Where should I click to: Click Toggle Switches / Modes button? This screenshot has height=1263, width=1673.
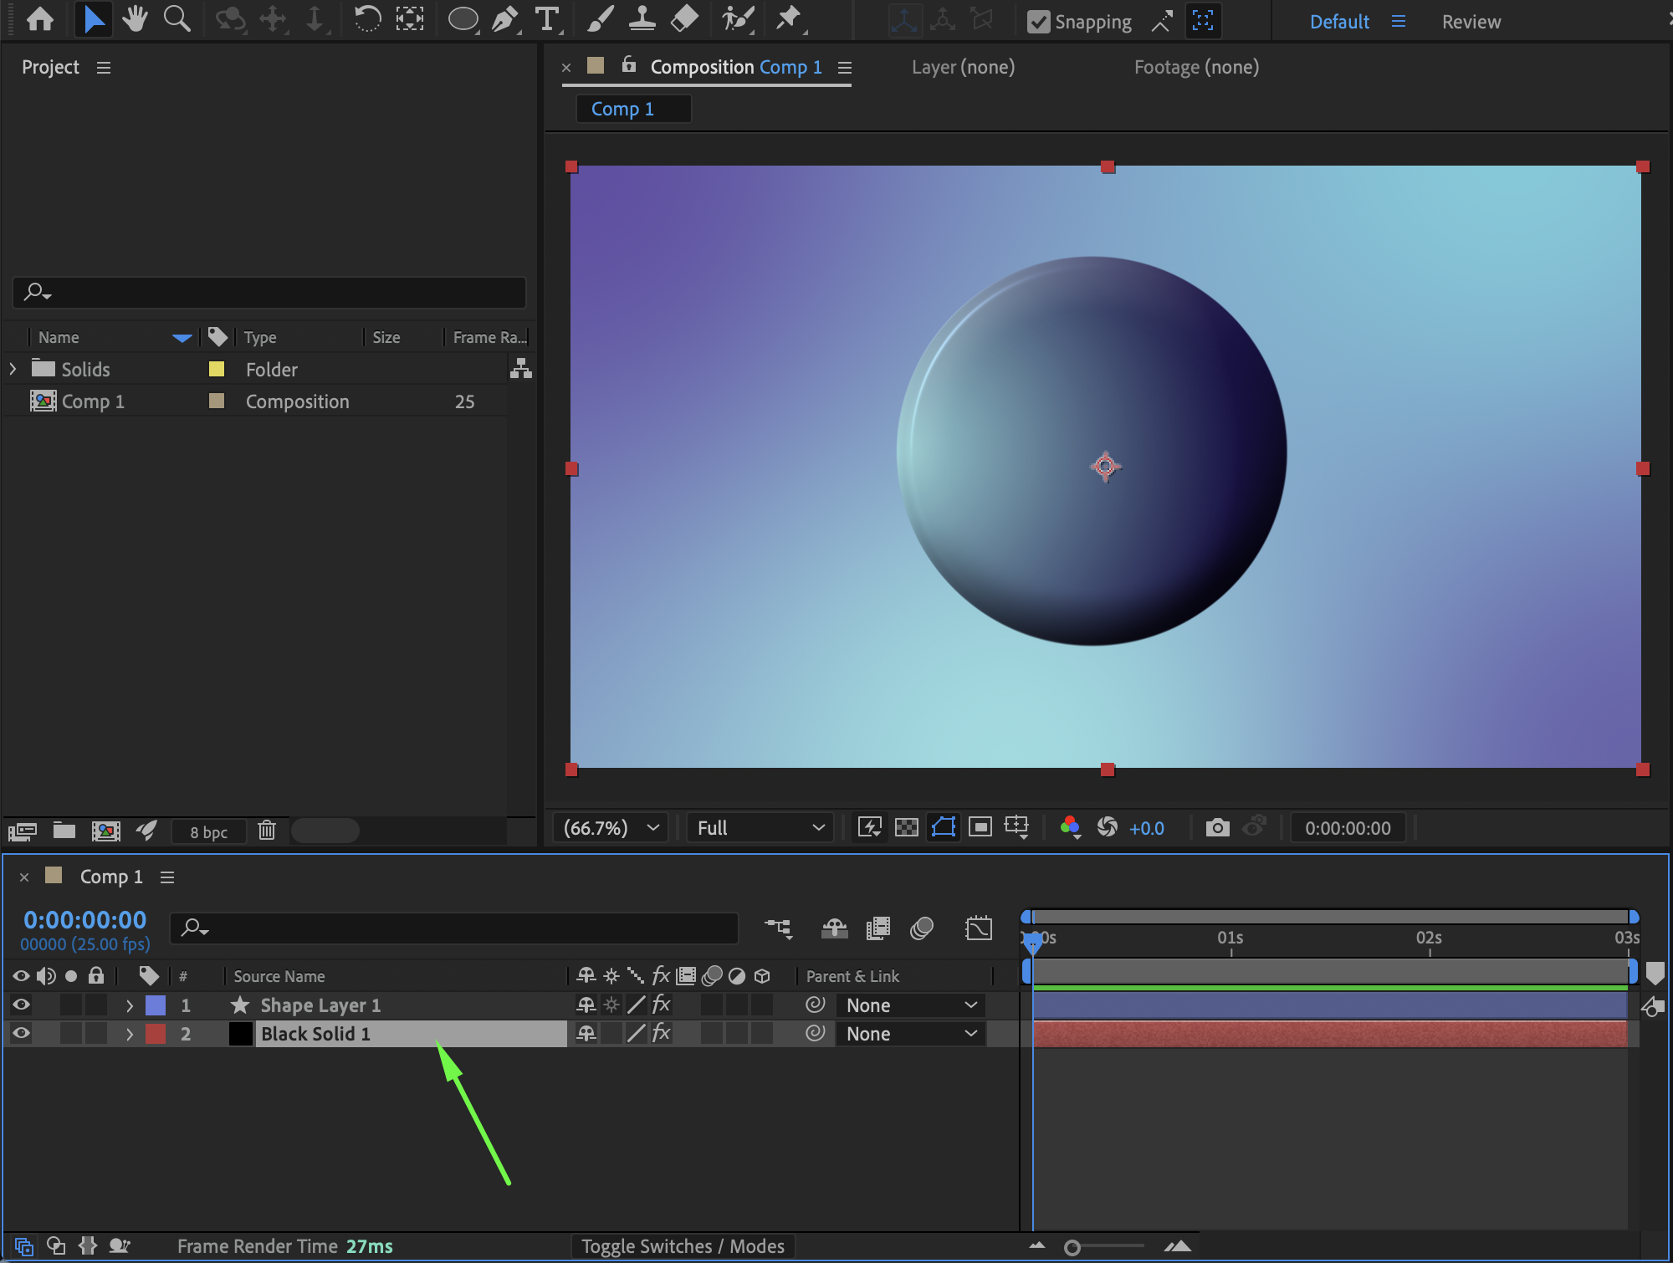[683, 1246]
